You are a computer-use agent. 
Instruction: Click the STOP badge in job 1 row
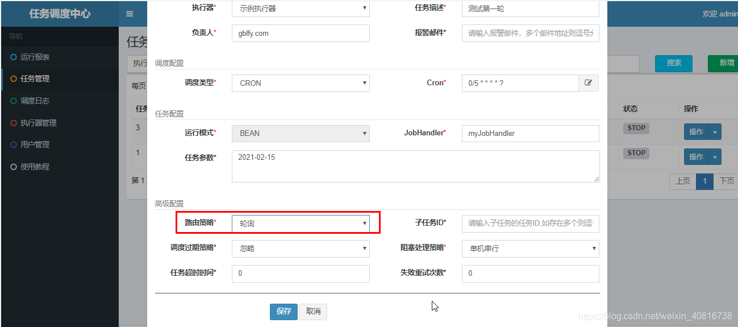(x=636, y=153)
